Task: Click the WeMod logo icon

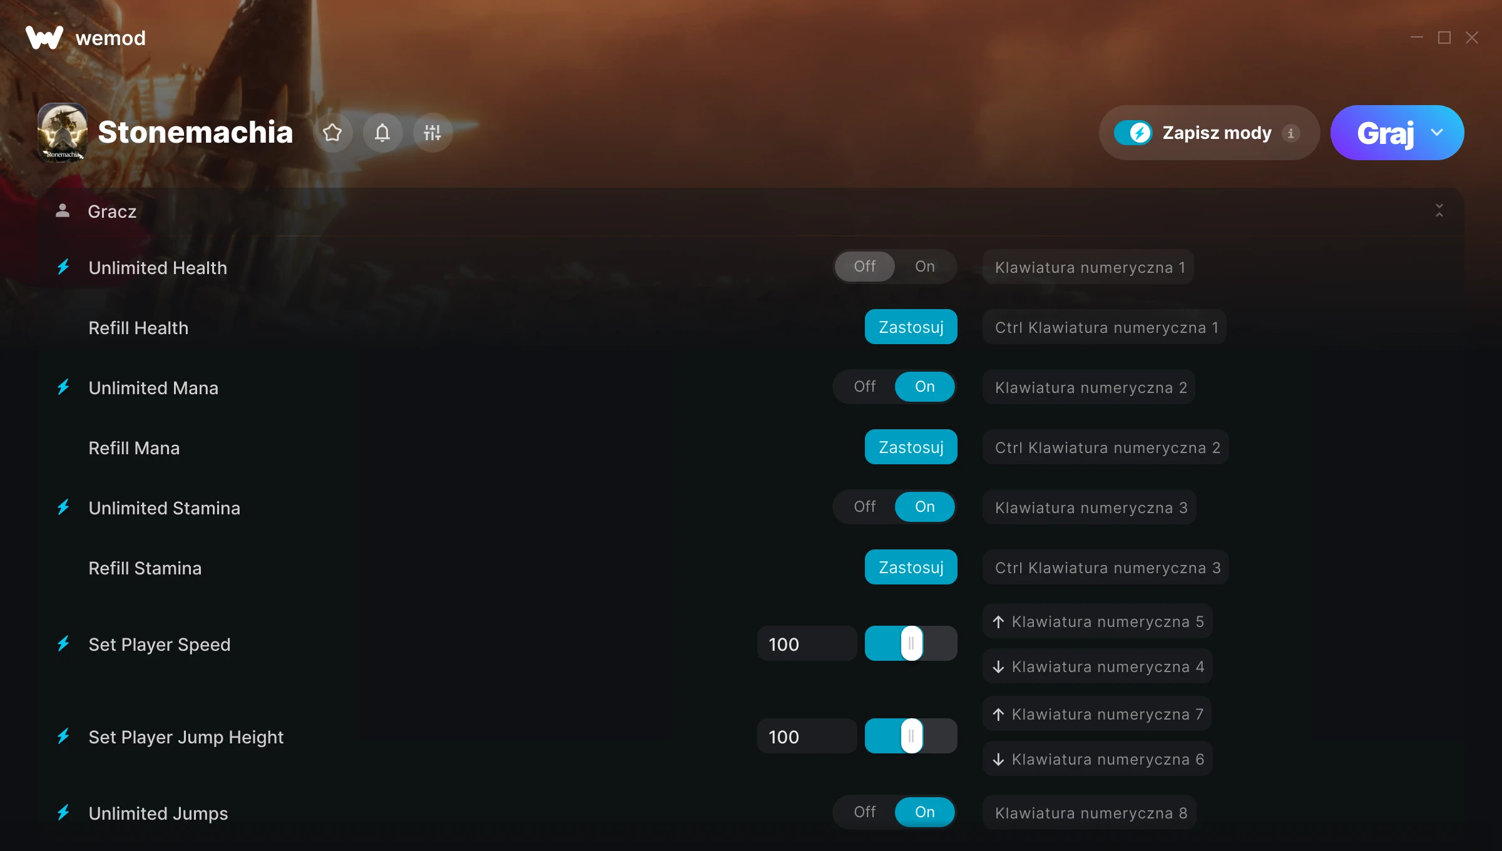Action: pyautogui.click(x=44, y=38)
